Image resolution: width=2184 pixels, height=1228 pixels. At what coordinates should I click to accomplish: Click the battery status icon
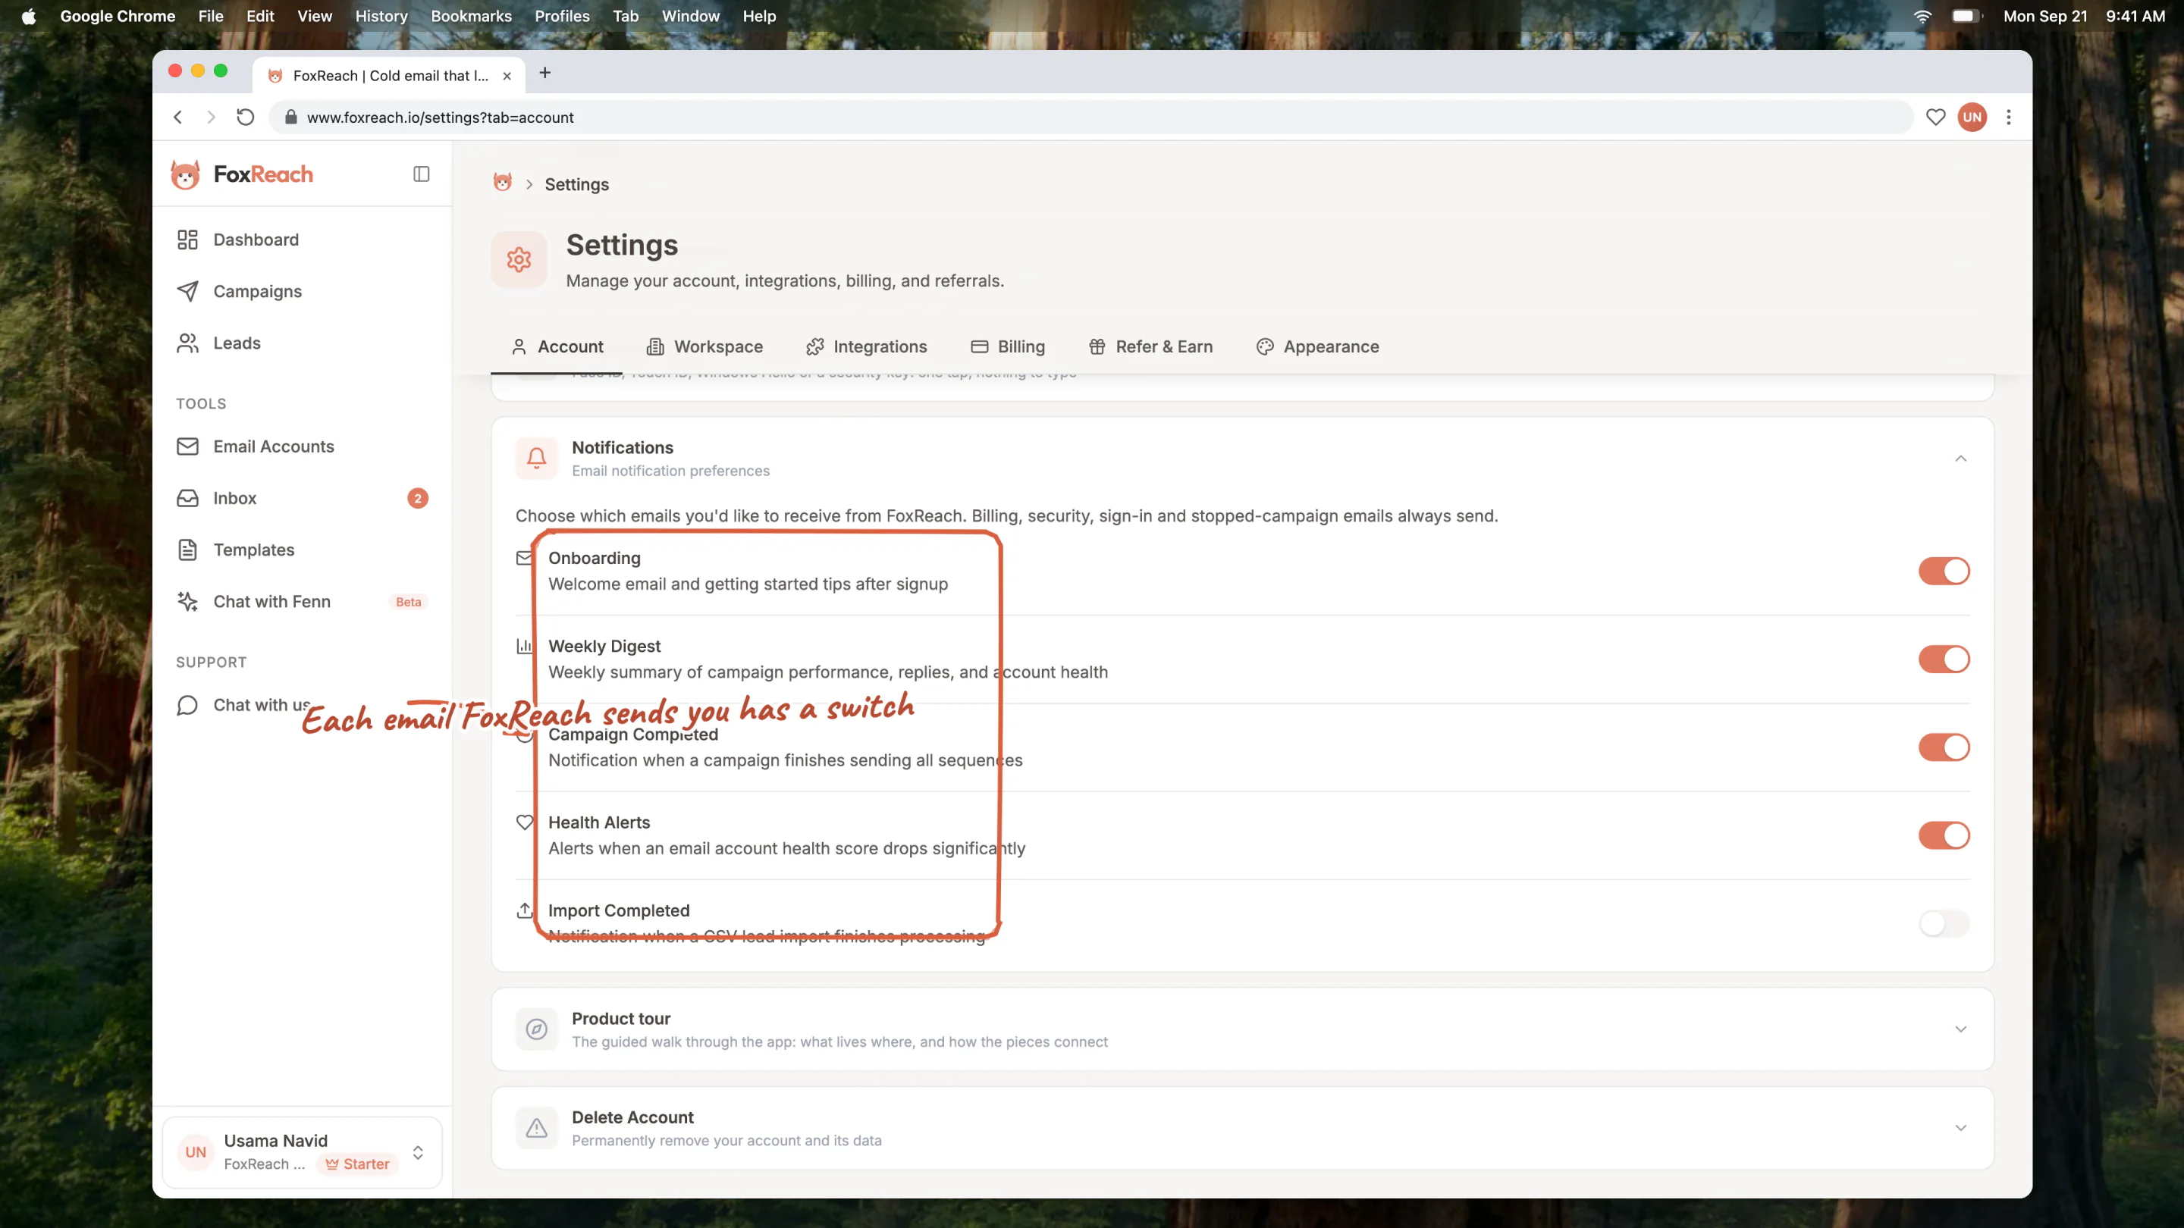(1966, 16)
